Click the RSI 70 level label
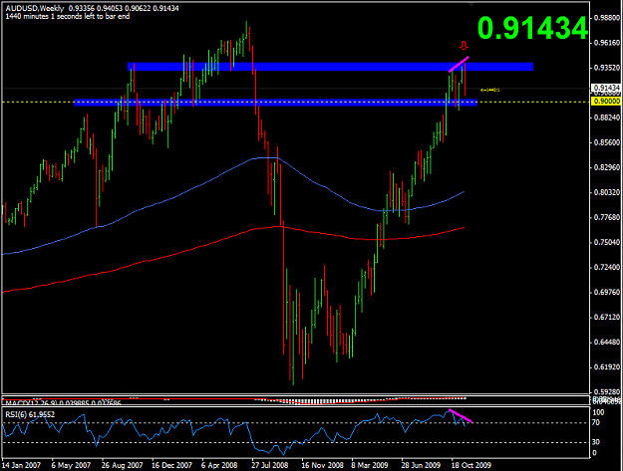The width and height of the screenshot is (623, 471). click(x=595, y=423)
